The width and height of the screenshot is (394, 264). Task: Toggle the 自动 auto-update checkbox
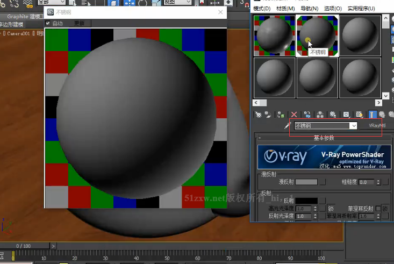(x=48, y=23)
